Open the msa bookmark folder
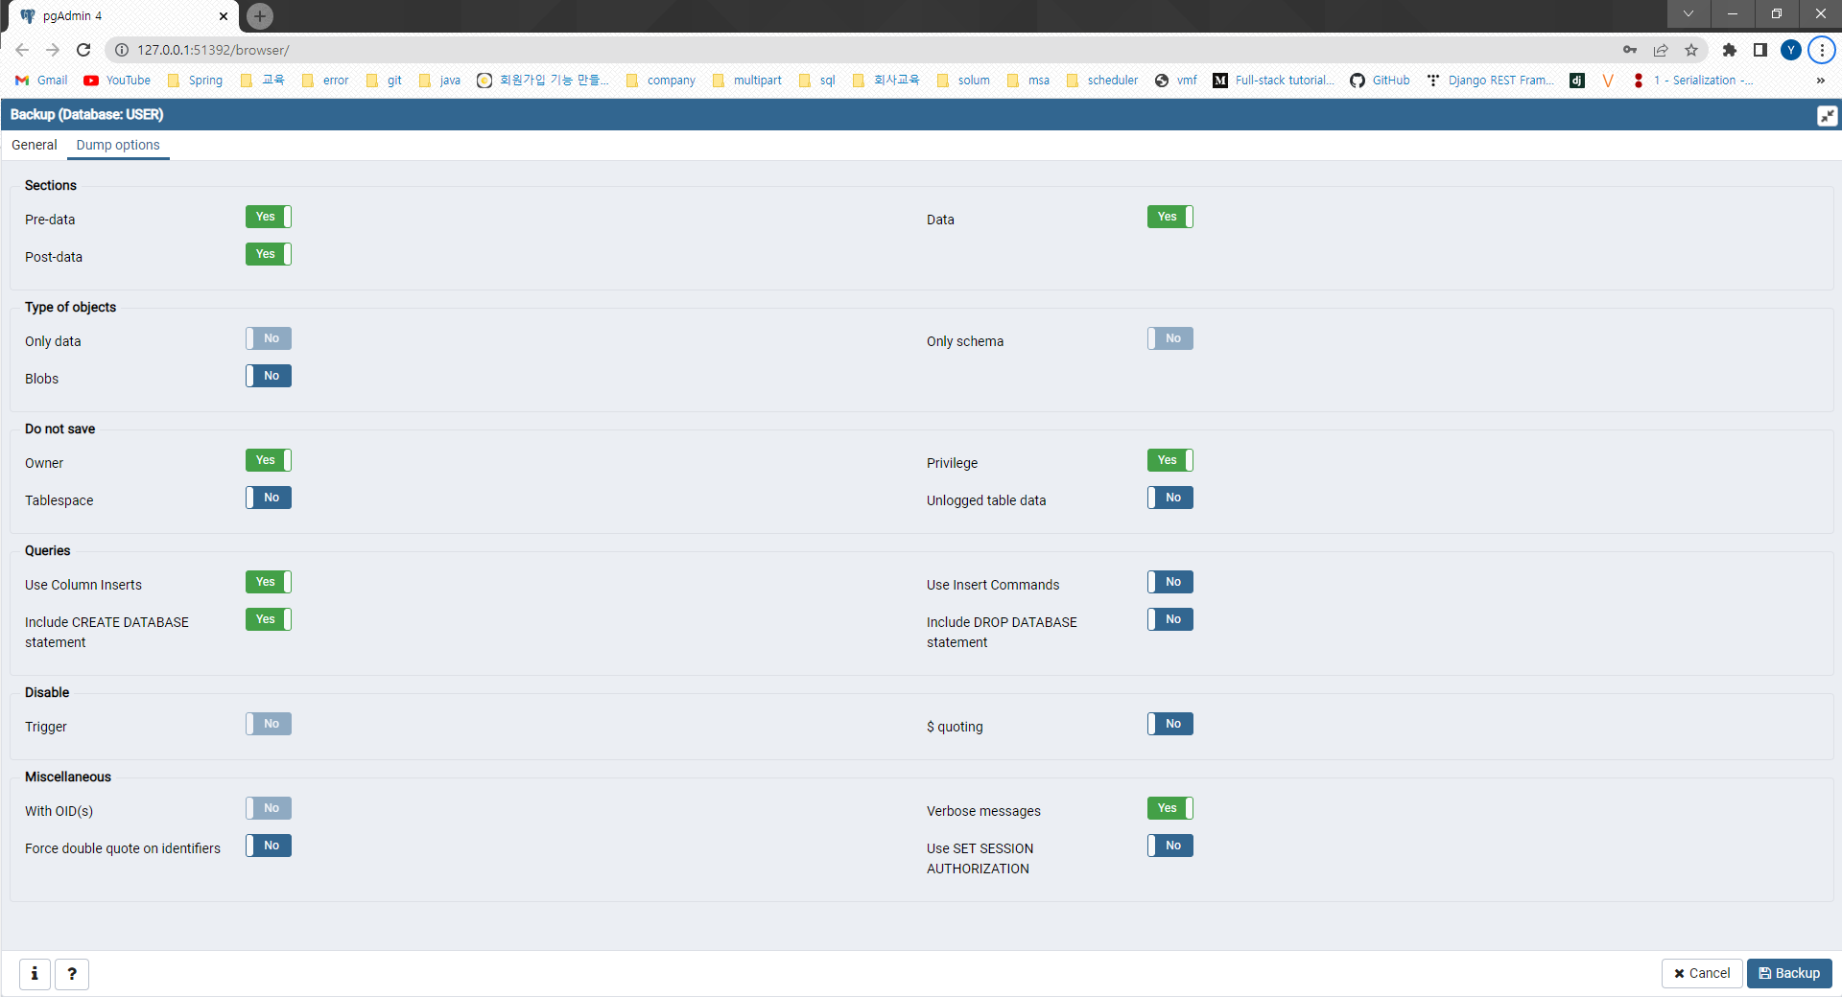Image resolution: width=1842 pixels, height=997 pixels. tap(1028, 81)
